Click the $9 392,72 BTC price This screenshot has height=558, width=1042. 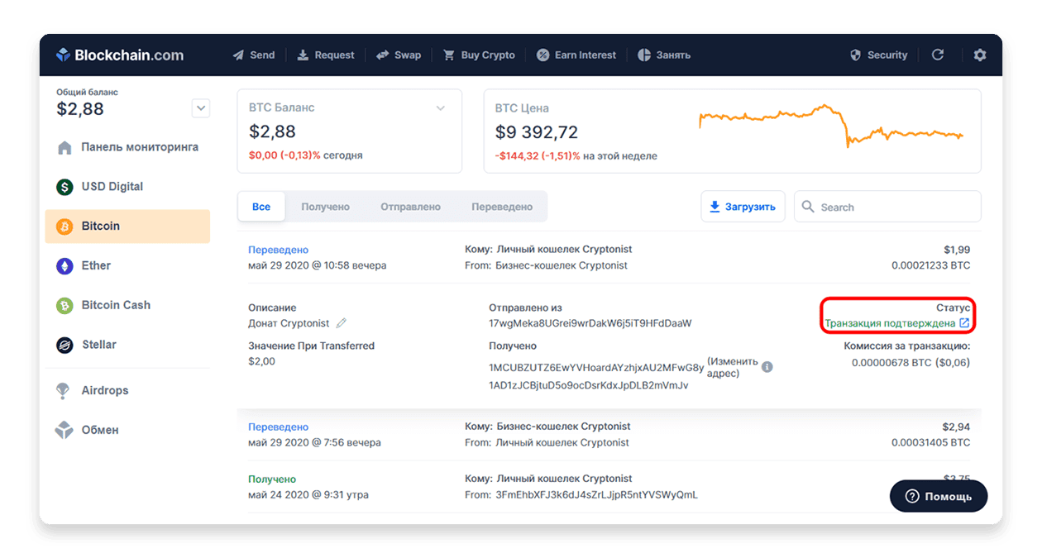pyautogui.click(x=537, y=132)
